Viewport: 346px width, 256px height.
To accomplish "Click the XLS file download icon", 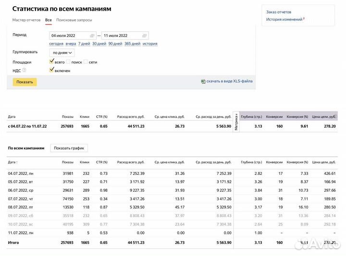I will [x=203, y=82].
